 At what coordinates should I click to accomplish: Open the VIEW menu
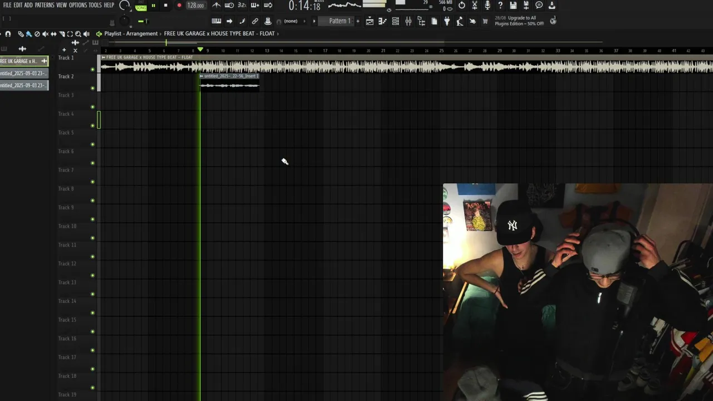[x=61, y=5]
